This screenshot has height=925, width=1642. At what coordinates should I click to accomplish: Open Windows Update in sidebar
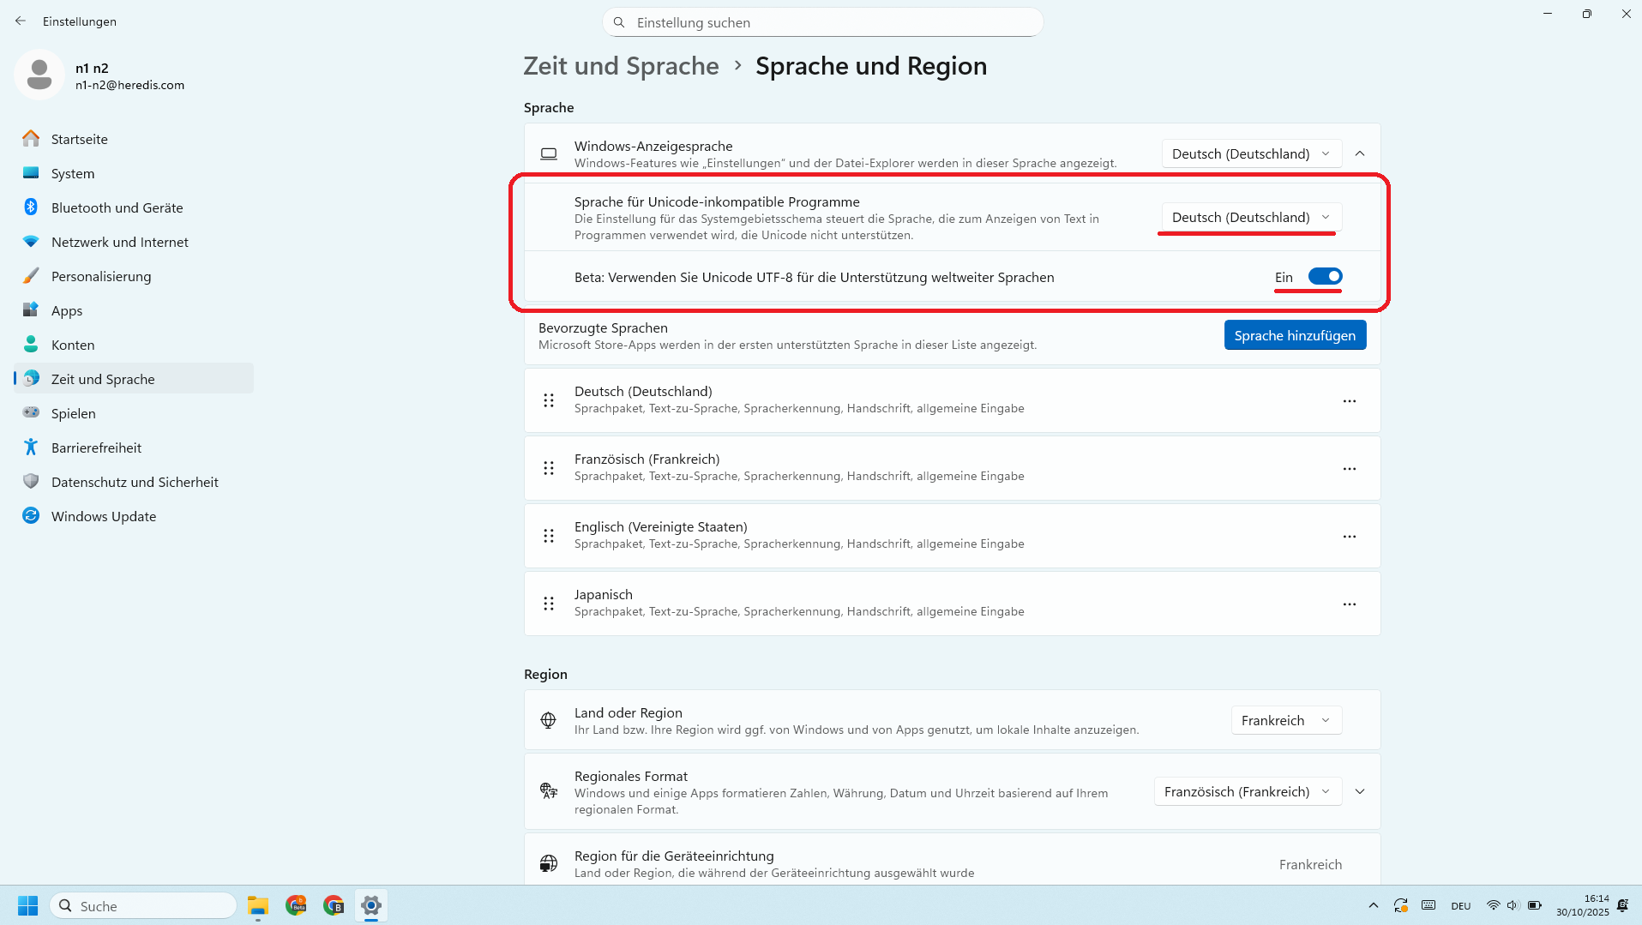[x=104, y=517]
